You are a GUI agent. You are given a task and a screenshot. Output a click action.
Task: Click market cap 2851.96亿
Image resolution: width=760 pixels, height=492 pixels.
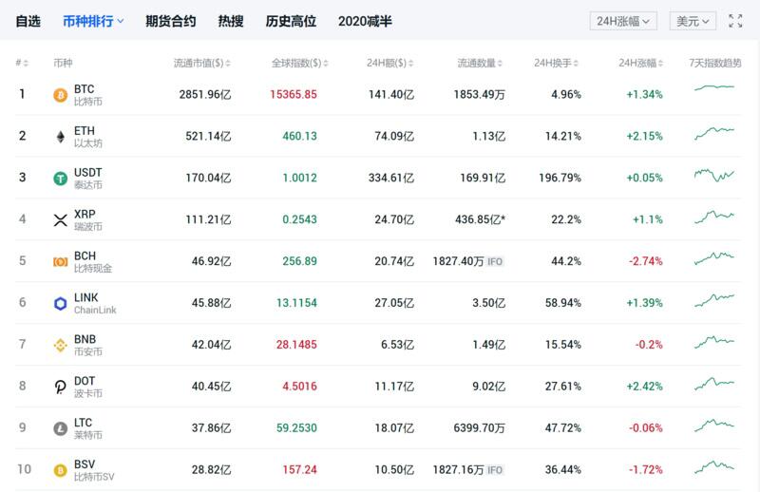[205, 95]
